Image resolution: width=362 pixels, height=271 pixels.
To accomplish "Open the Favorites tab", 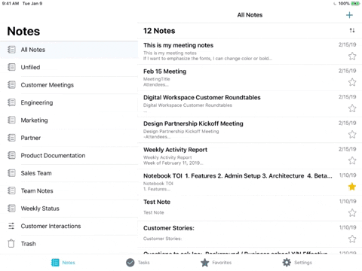I will [216, 263].
